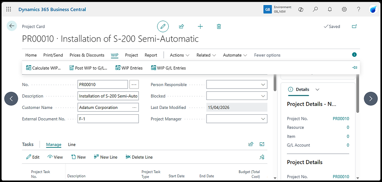Open G/L Account count 0 link
The height and width of the screenshot is (182, 382).
(x=348, y=145)
